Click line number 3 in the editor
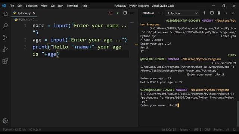 pos(25,47)
